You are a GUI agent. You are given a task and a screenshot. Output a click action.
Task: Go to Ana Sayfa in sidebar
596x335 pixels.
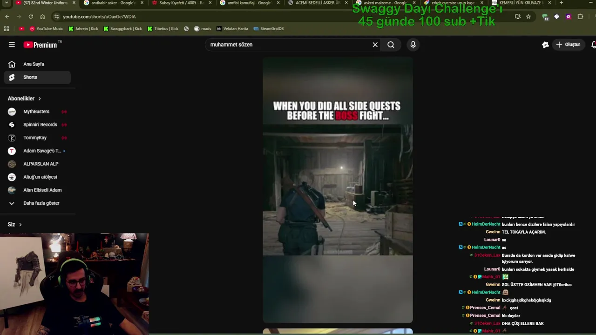coord(37,64)
